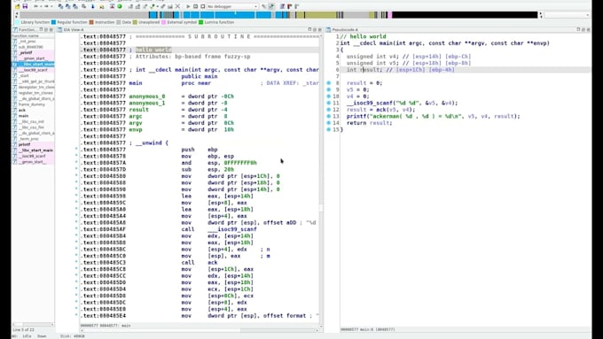603x339 pixels.
Task: Close the Pseudocode-A panel
Action: [588, 29]
